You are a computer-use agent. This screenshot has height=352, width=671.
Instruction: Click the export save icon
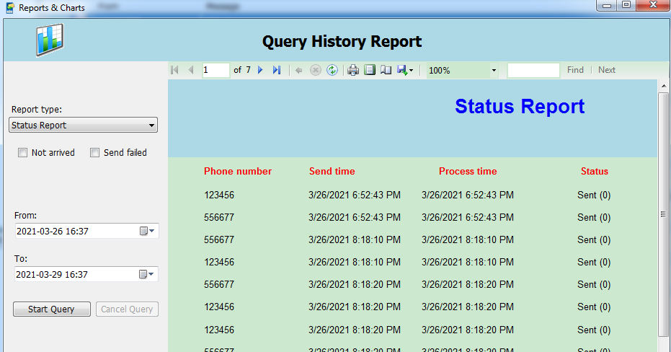(403, 70)
